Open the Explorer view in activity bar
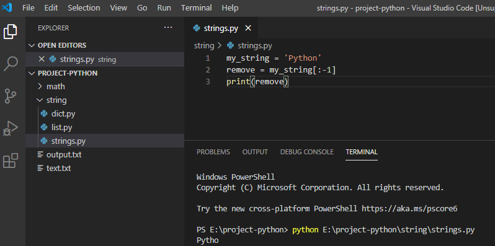 coord(11,32)
